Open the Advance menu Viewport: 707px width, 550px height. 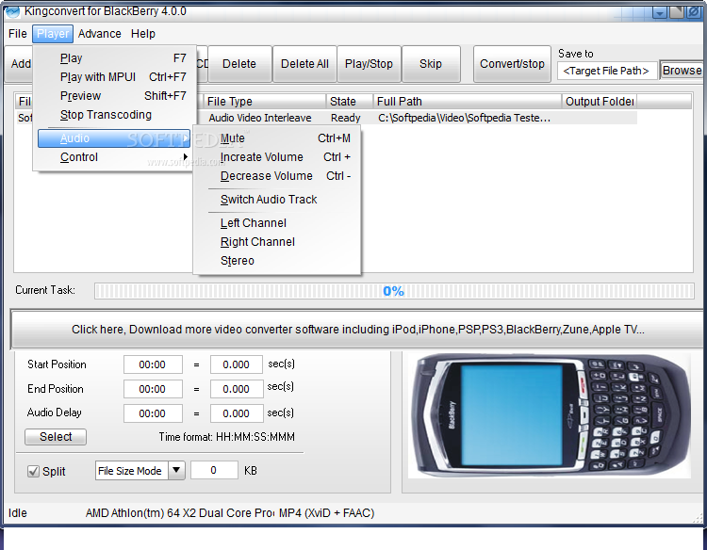(99, 34)
